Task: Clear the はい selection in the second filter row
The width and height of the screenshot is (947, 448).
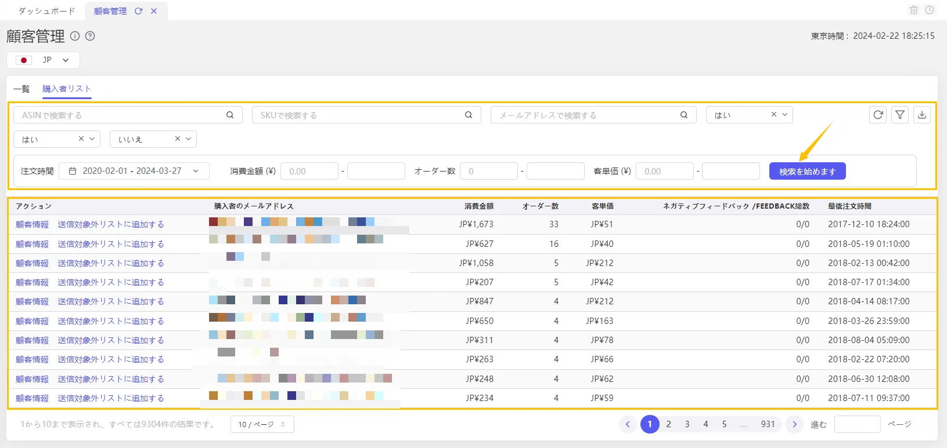Action: point(81,139)
